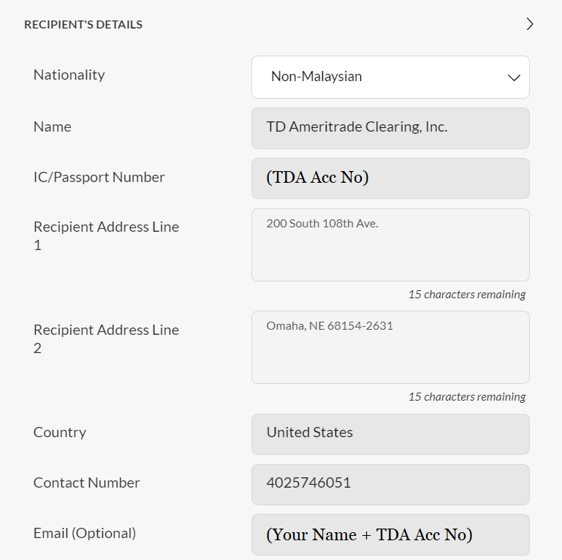Screen dimensions: 562x560
Task: Select the IC/Passport Number input field
Action: 390,178
